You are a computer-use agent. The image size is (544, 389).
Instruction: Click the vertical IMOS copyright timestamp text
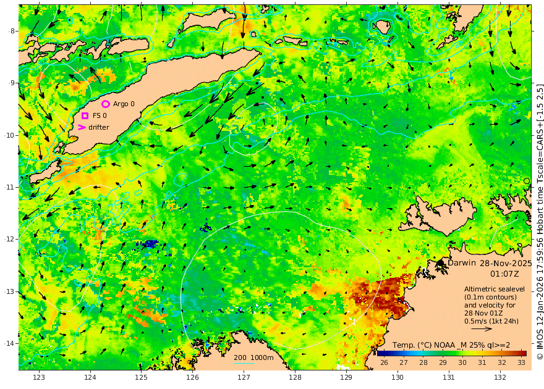point(540,222)
